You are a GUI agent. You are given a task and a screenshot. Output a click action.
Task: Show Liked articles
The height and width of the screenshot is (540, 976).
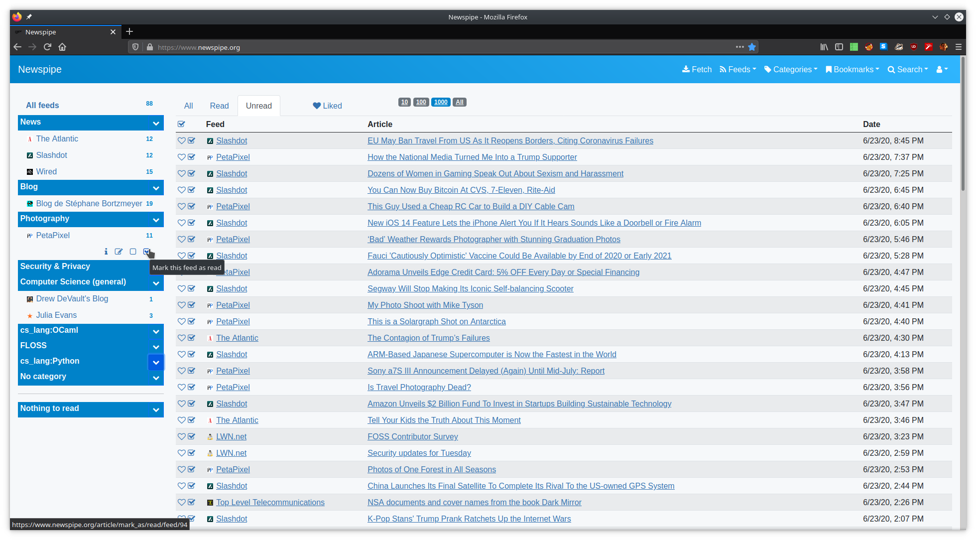click(327, 106)
